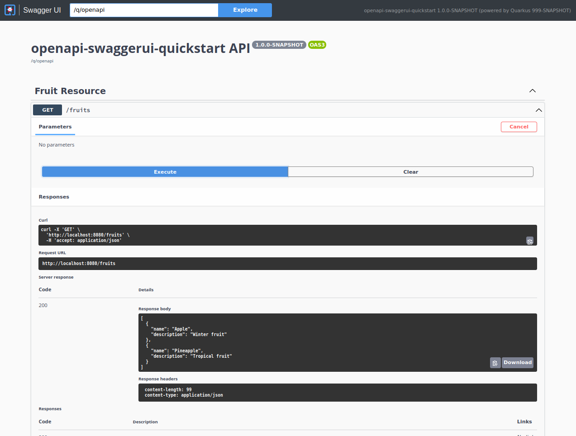Copy the response body via its clipboard icon
Image resolution: width=576 pixels, height=436 pixels.
pos(495,362)
